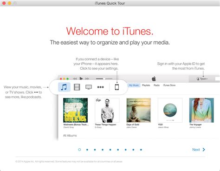Select the sixth tour page dot

[x=118, y=150]
